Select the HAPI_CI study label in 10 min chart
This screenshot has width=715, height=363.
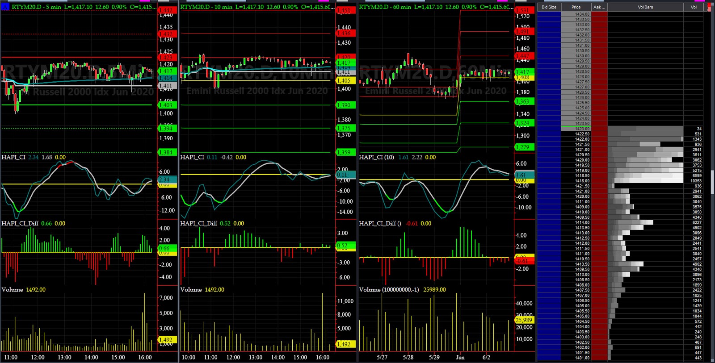click(x=192, y=157)
